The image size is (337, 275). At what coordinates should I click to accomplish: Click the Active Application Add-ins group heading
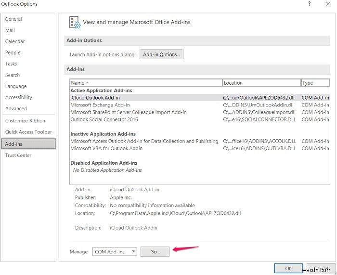[x=101, y=91]
